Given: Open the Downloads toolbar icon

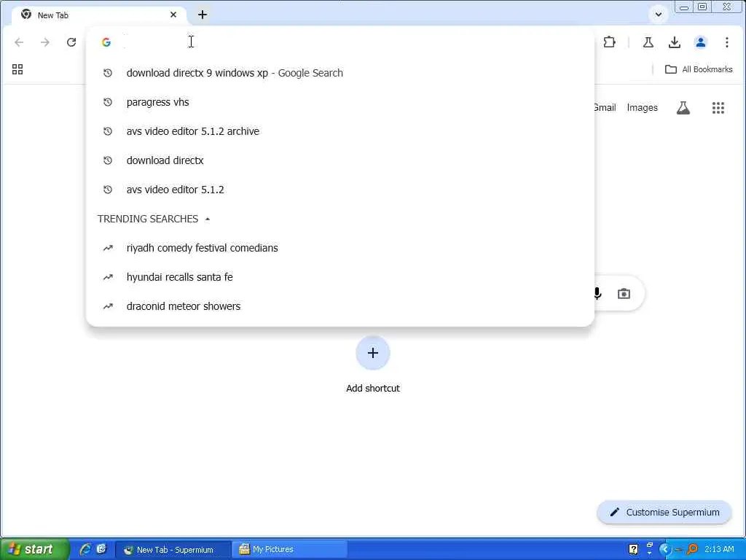Looking at the screenshot, I should tap(674, 42).
